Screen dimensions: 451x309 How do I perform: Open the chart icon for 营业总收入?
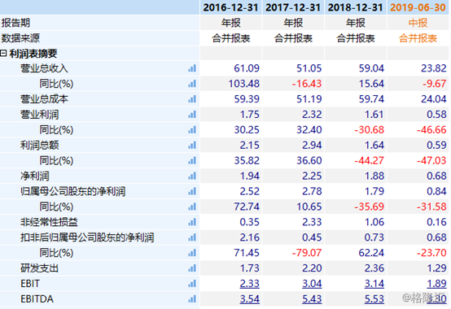pyautogui.click(x=192, y=68)
